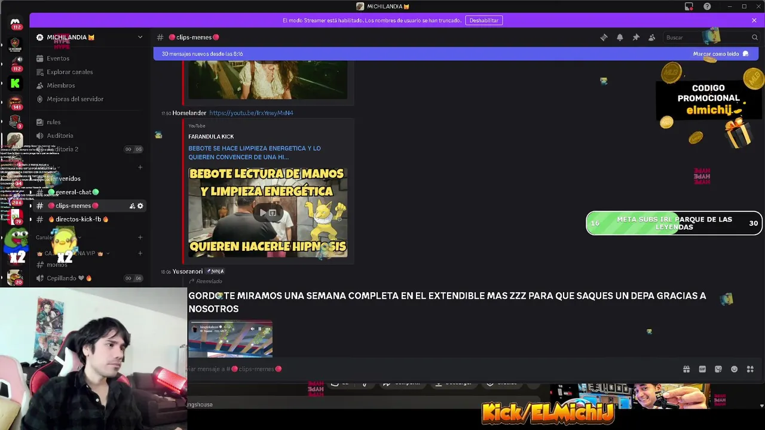Open the inbox icon in title bar
The width and height of the screenshot is (765, 430).
(689, 6)
